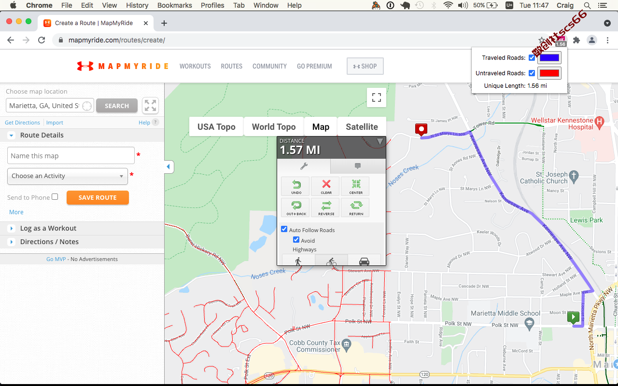The image size is (618, 386).
Task: Select bicycle mode in the route tools
Action: click(331, 261)
